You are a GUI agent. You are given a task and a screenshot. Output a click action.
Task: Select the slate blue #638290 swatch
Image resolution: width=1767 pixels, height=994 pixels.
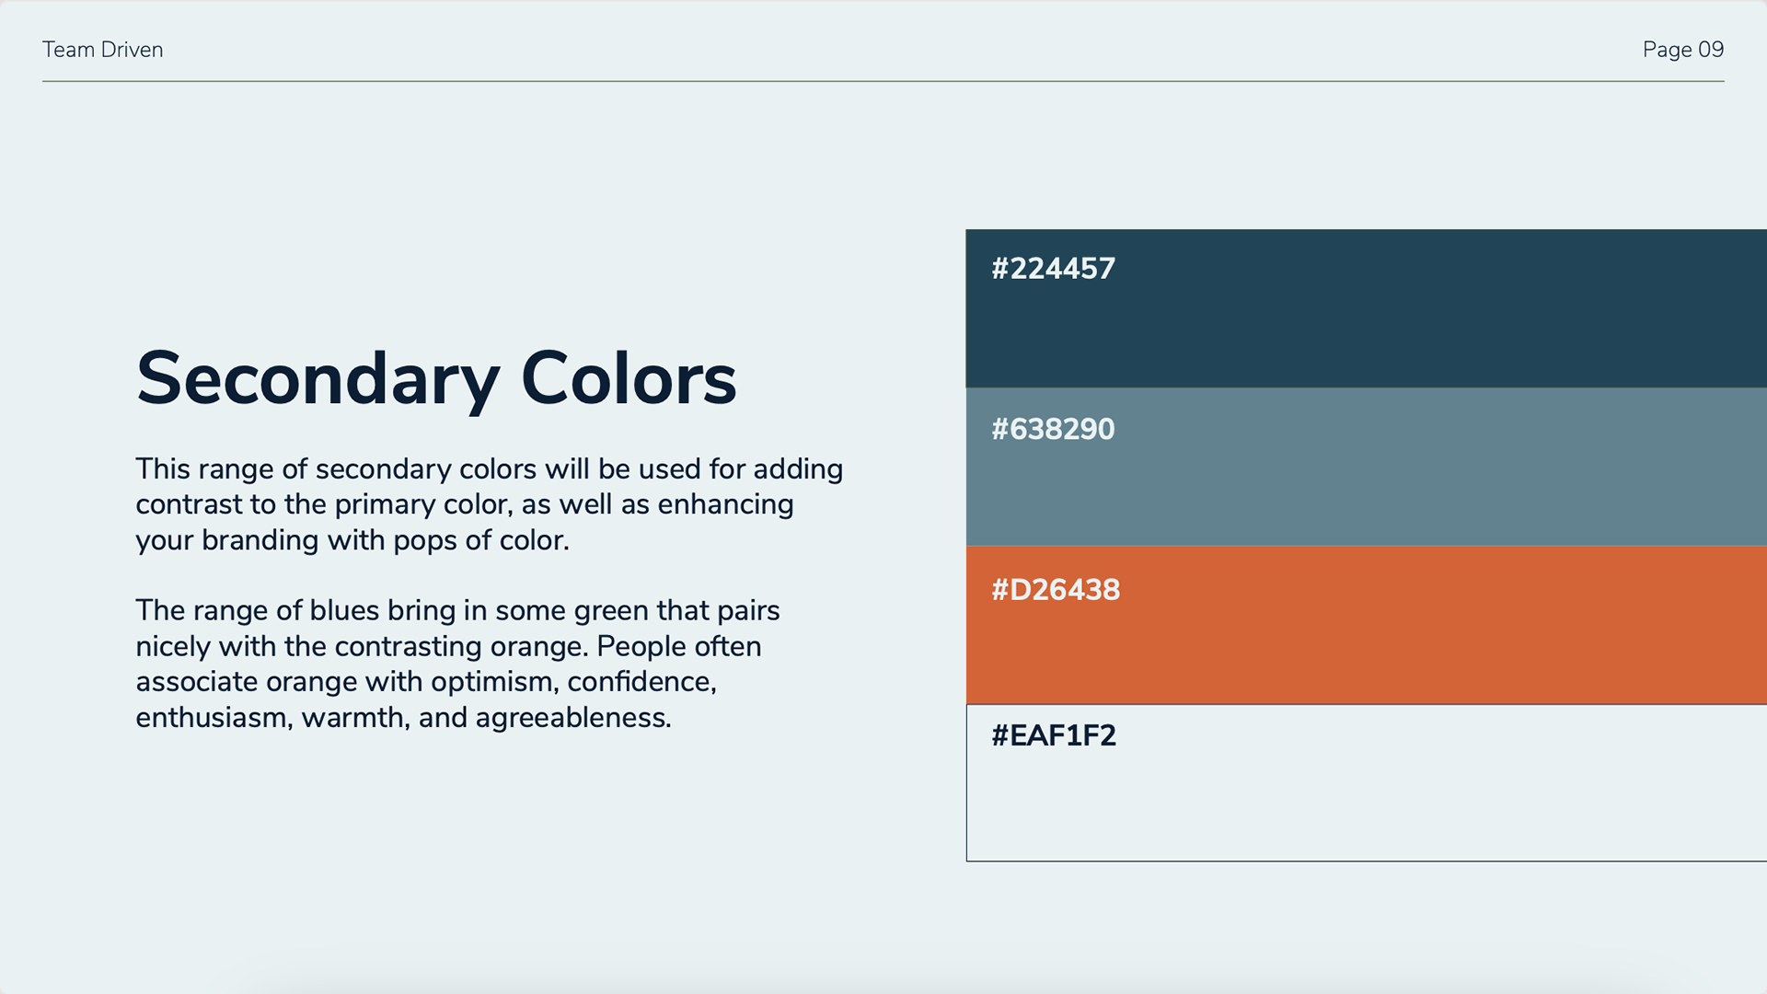pos(1367,467)
